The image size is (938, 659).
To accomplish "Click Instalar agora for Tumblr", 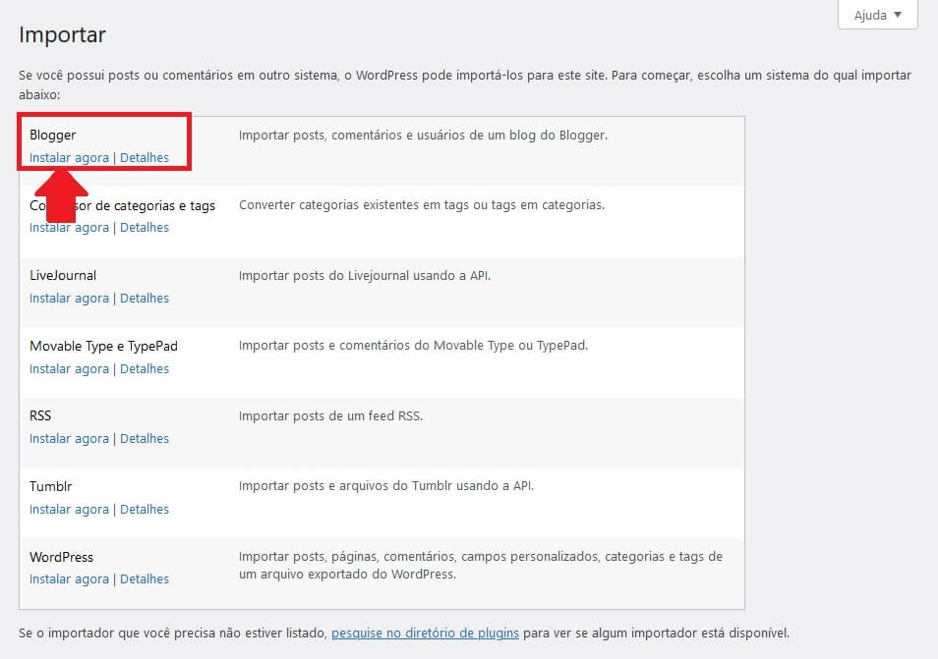I will pos(70,509).
